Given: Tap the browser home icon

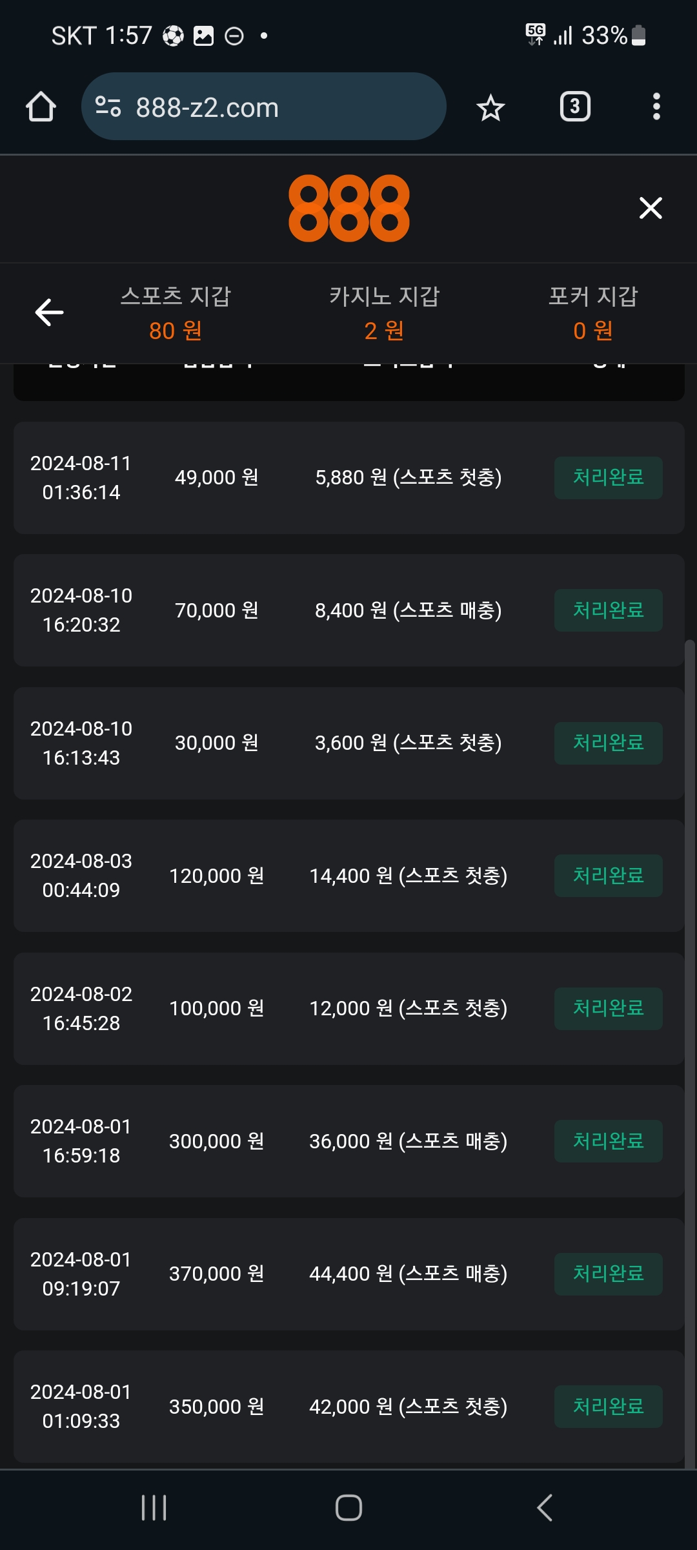Looking at the screenshot, I should coord(41,107).
